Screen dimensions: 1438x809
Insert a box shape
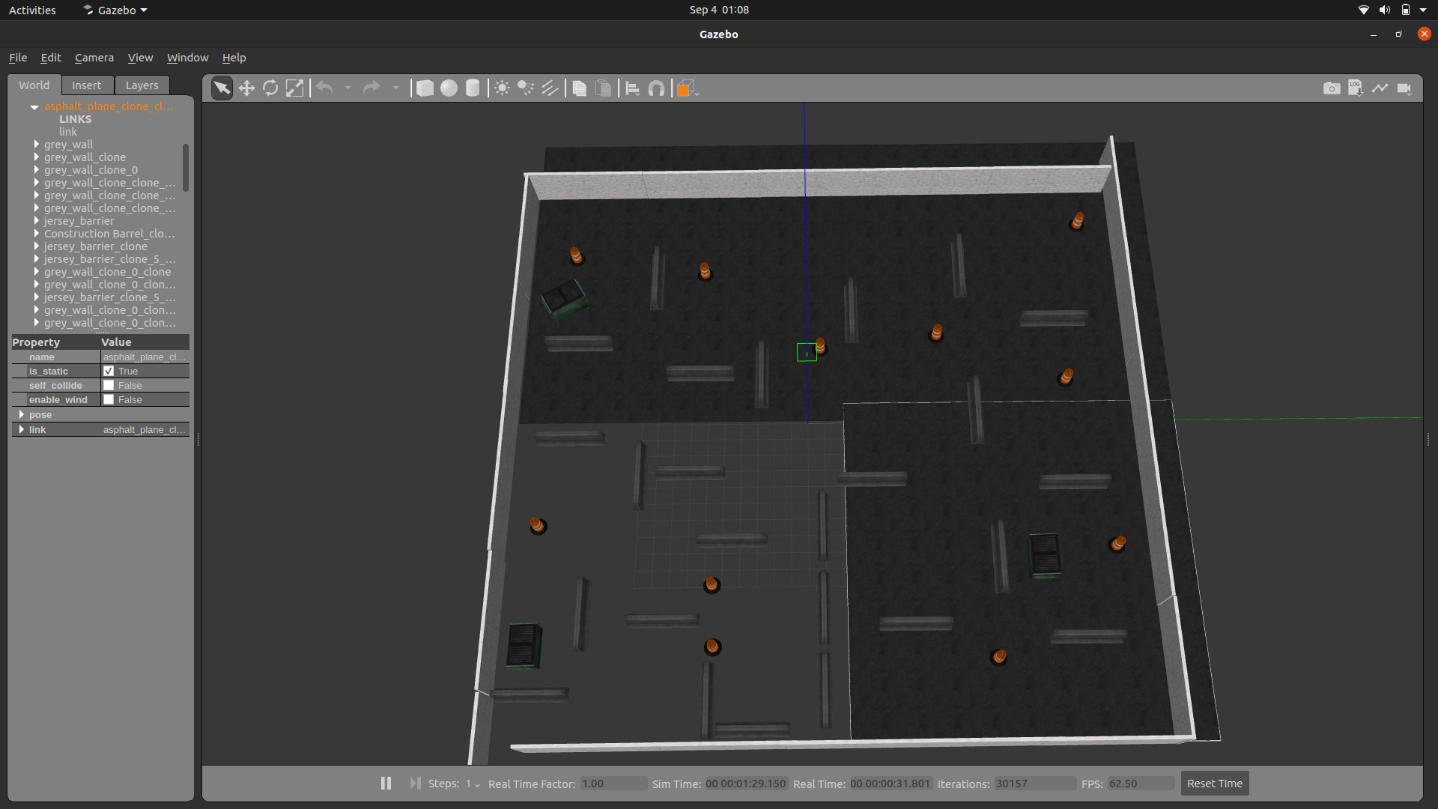[x=425, y=88]
